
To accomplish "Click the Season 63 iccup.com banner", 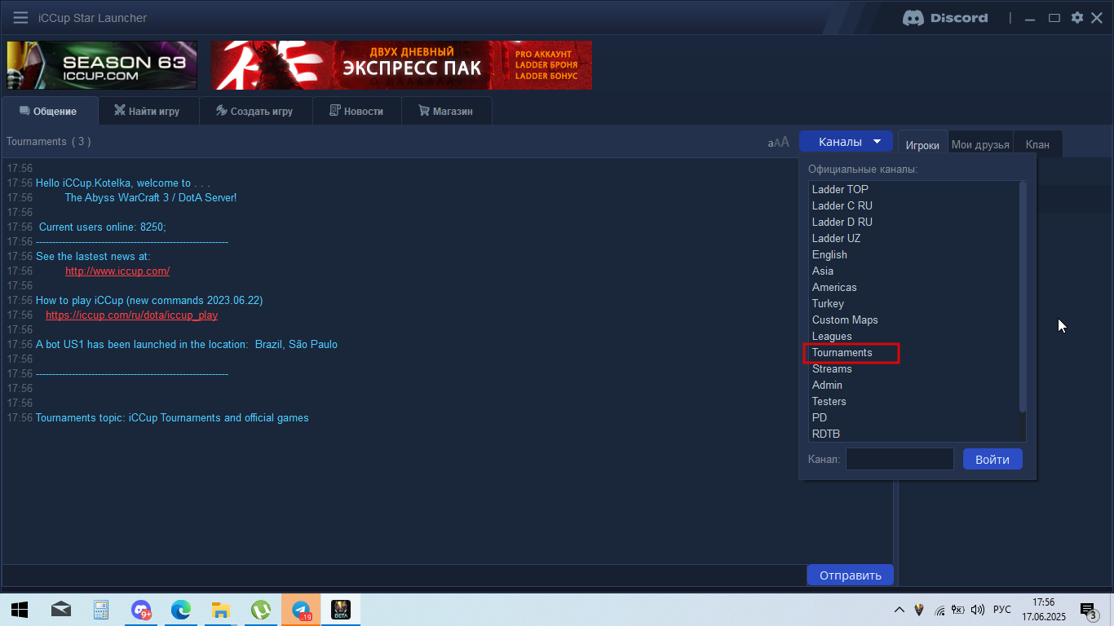I will pos(102,65).
